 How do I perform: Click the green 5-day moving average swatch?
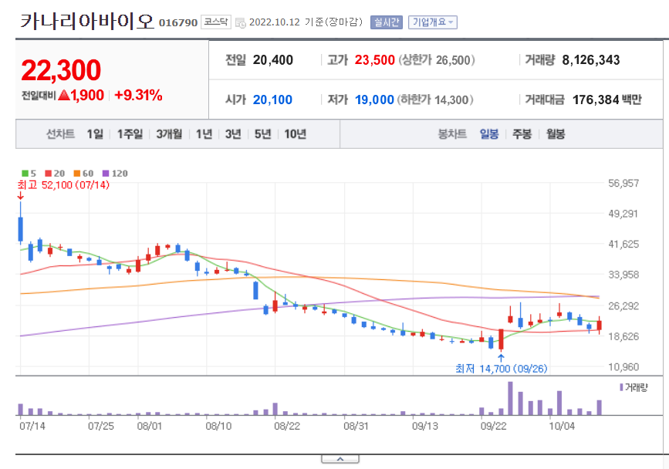click(x=25, y=173)
